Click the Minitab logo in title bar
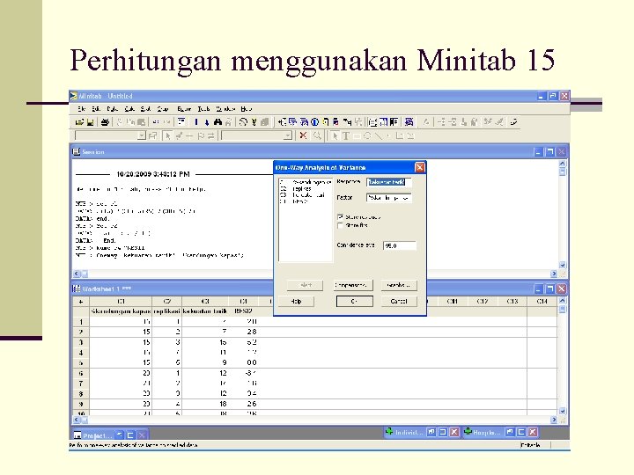Screen dimensions: 634x475 point(73,96)
